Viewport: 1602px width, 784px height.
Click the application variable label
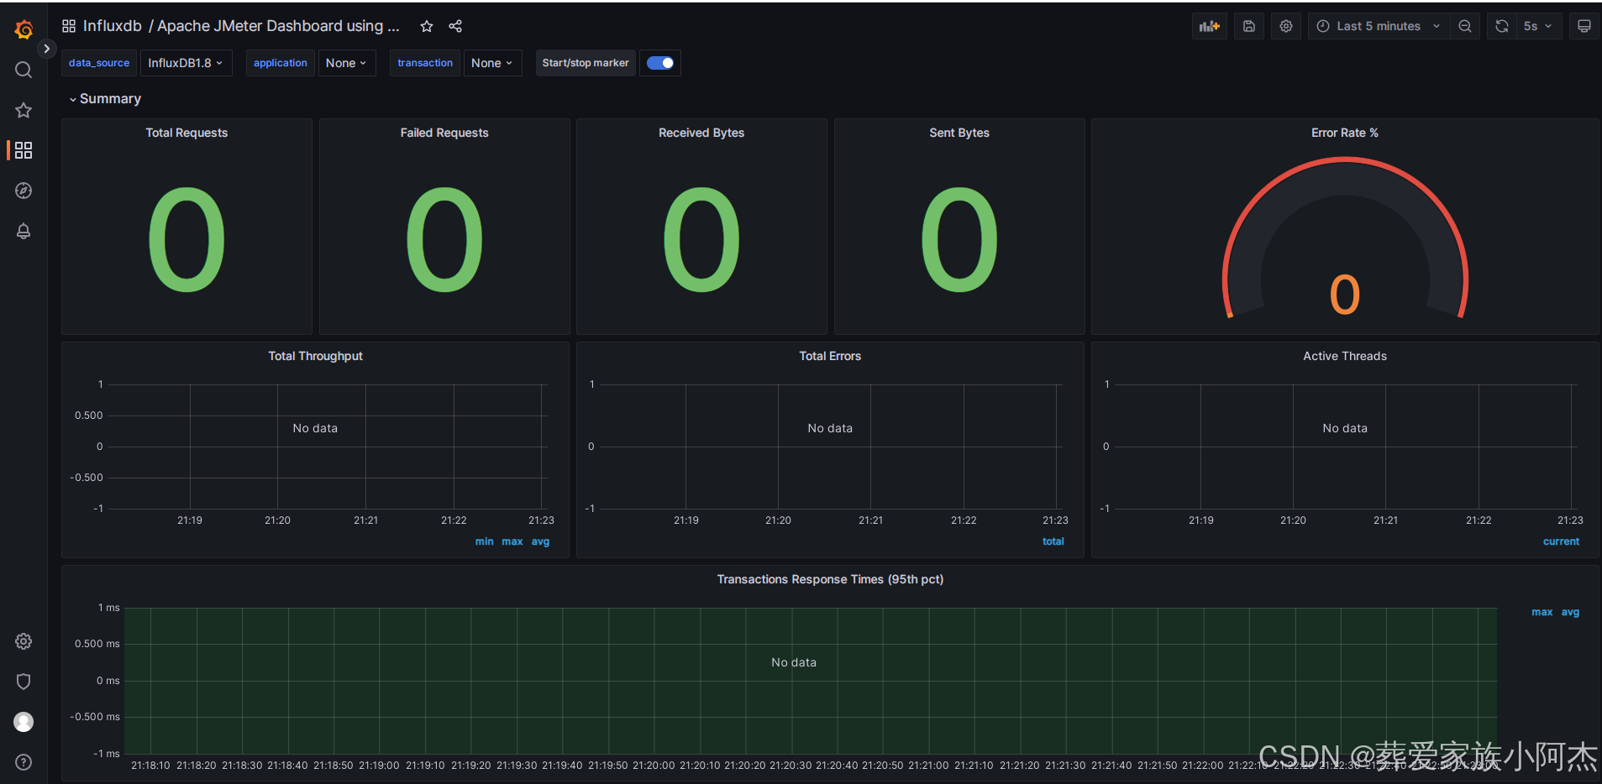(x=281, y=63)
